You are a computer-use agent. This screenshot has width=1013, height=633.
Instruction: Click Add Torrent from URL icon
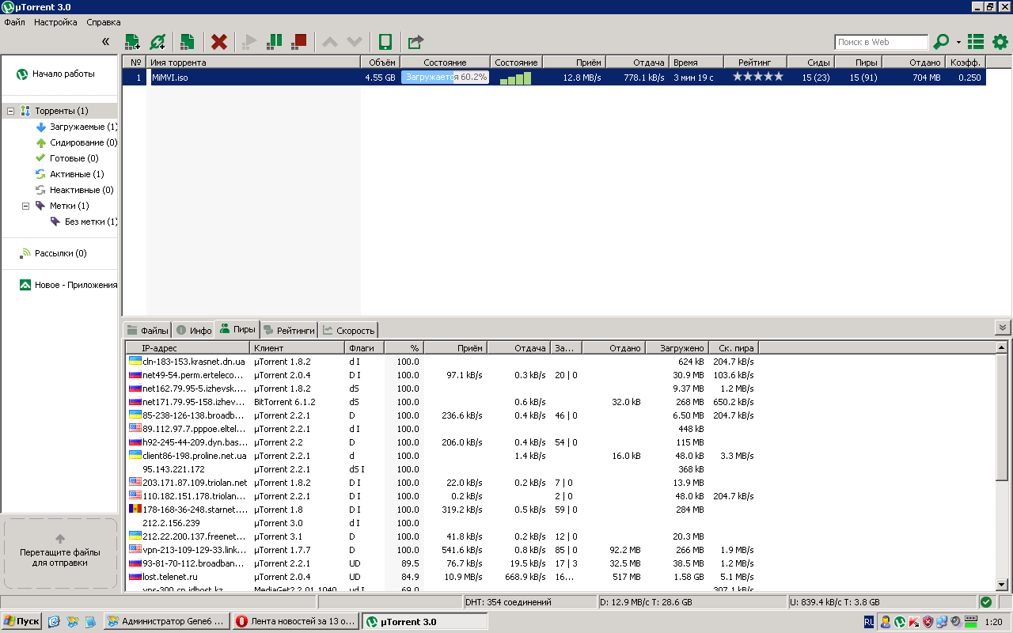157,42
